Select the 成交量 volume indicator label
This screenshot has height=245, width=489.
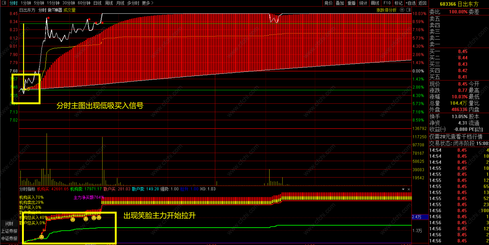point(69,10)
